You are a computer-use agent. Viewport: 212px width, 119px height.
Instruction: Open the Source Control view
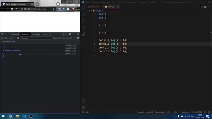point(83,21)
